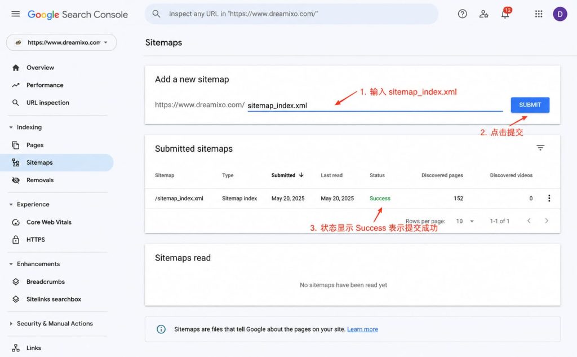Open the notifications bell

505,14
